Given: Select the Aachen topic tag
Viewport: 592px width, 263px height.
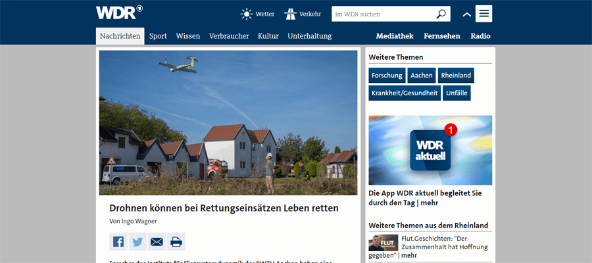Looking at the screenshot, I should coord(422,76).
